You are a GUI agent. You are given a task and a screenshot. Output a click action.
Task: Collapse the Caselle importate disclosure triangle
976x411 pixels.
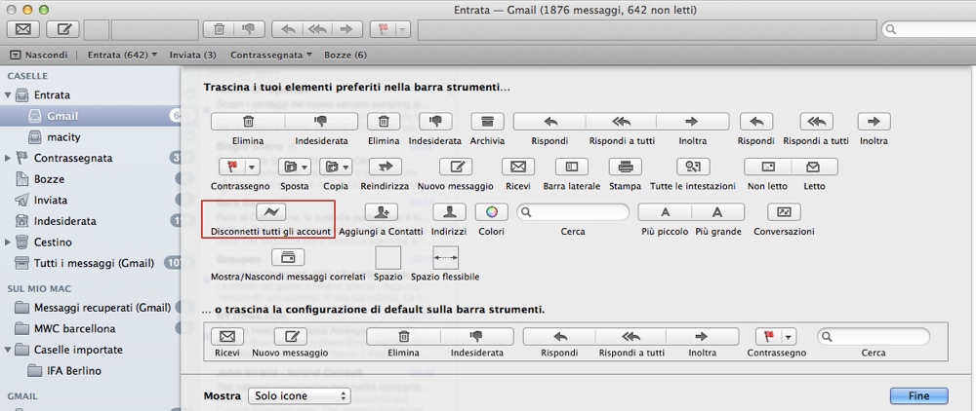pos(8,351)
